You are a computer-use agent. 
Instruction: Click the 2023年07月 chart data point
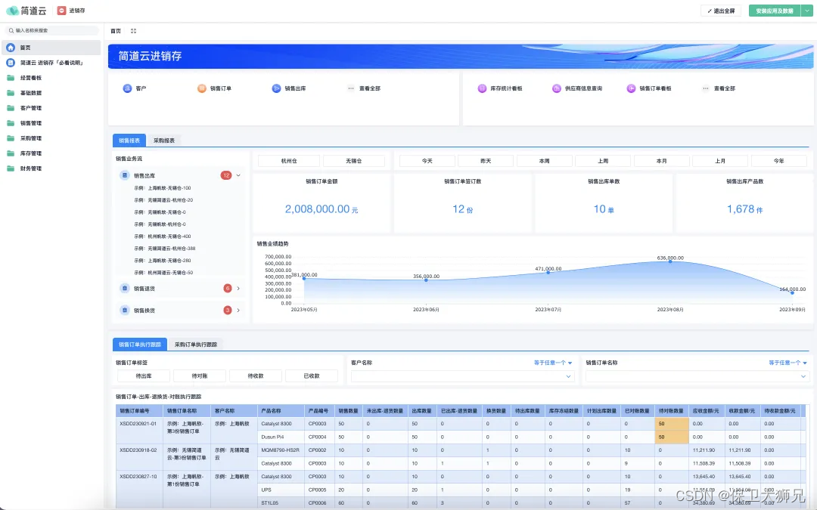548,272
